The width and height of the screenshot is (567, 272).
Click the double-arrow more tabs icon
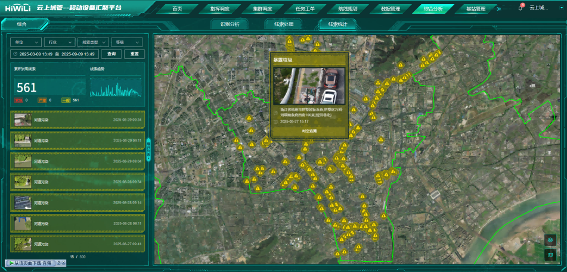coord(498,9)
